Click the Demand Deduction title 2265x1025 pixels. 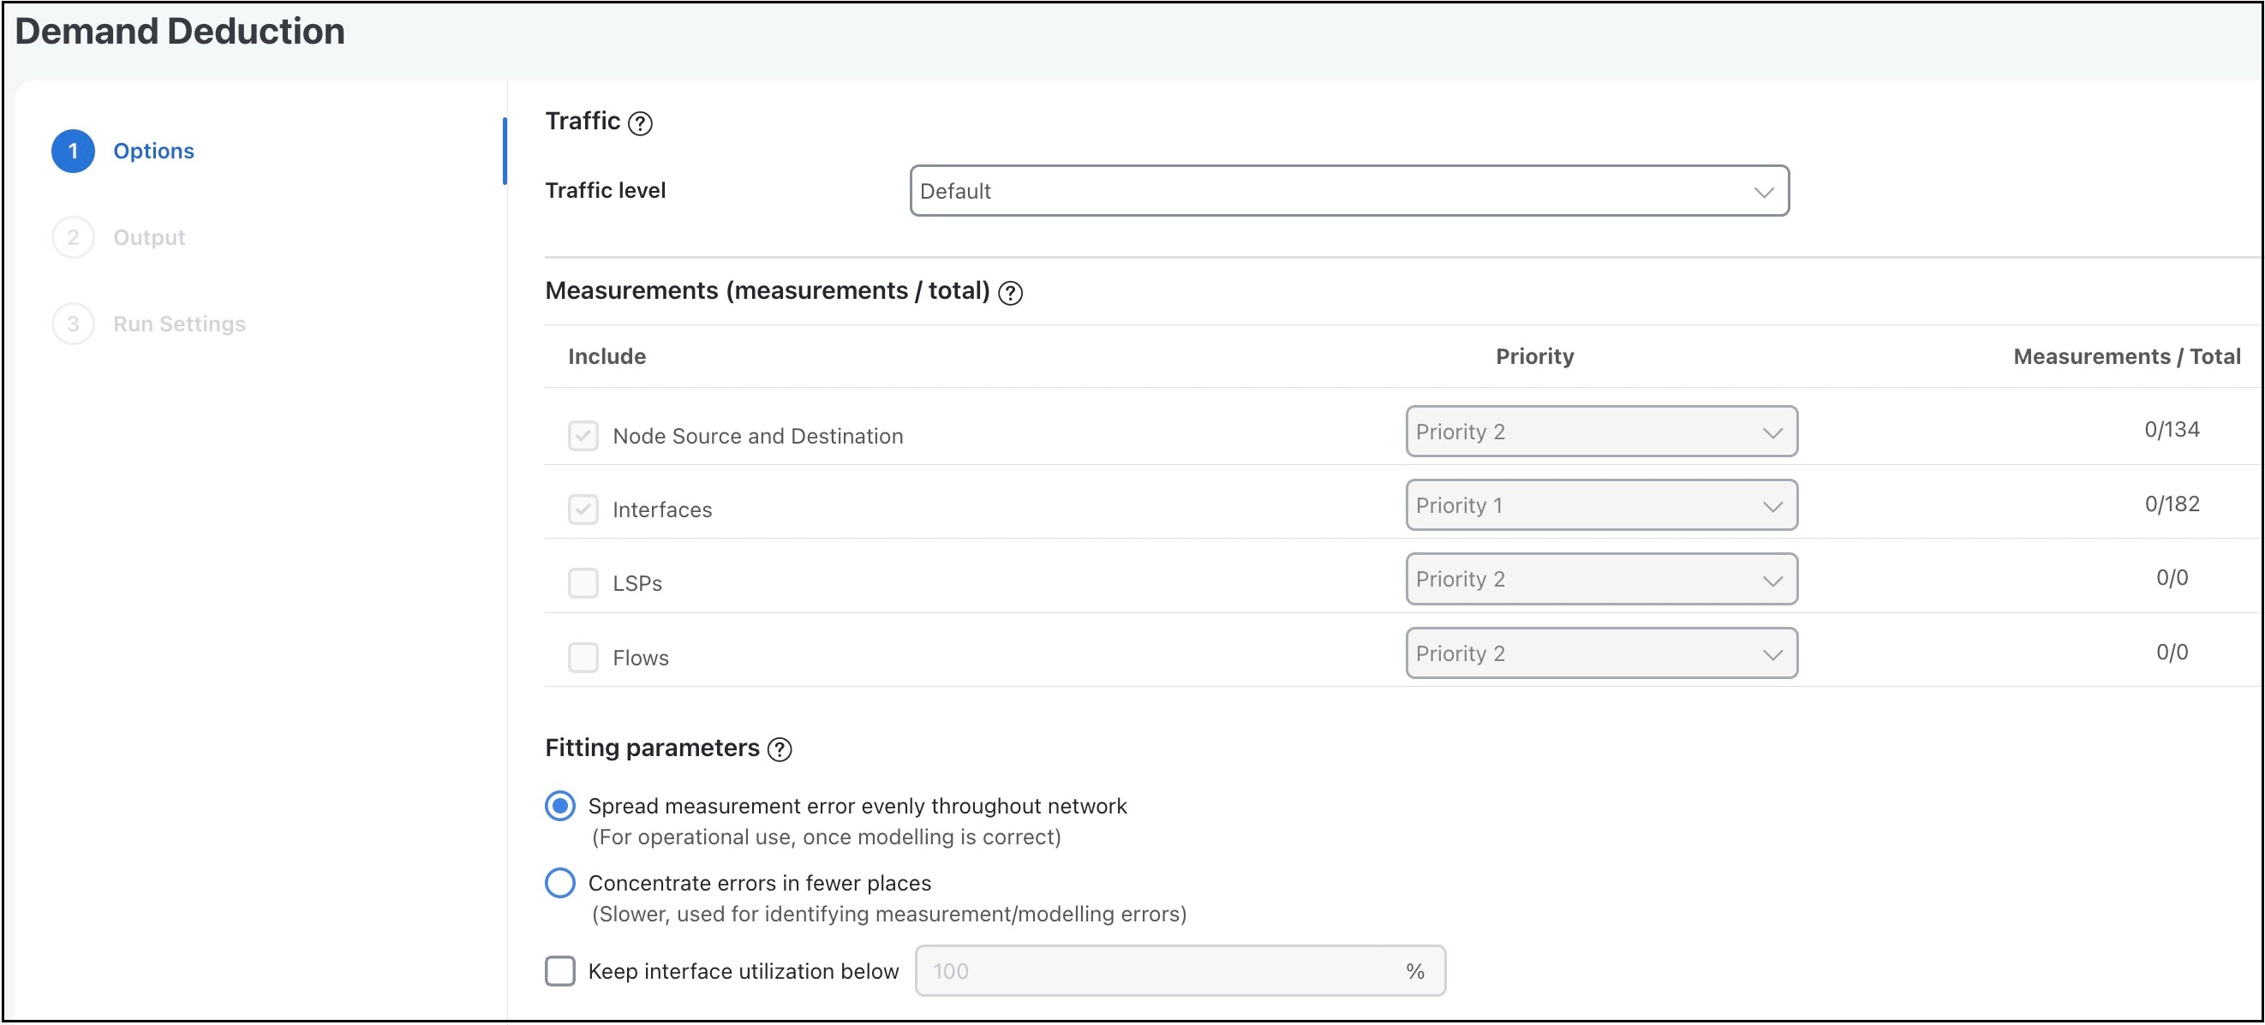(180, 32)
